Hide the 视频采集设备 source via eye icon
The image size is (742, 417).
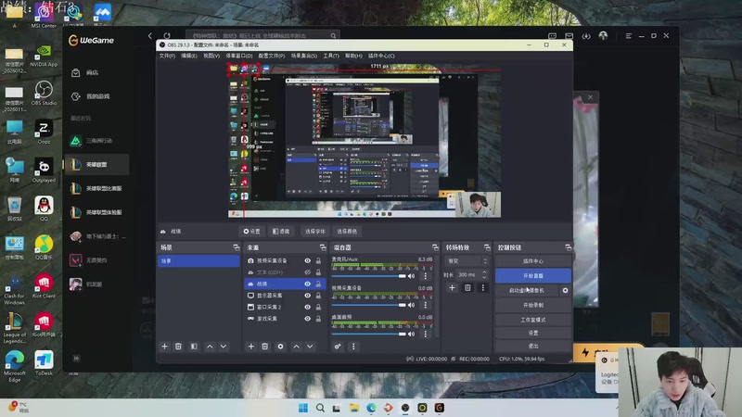click(308, 260)
